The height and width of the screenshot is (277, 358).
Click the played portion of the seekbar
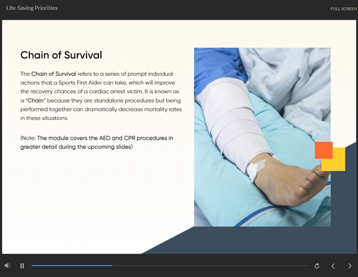pyautogui.click(x=72, y=266)
